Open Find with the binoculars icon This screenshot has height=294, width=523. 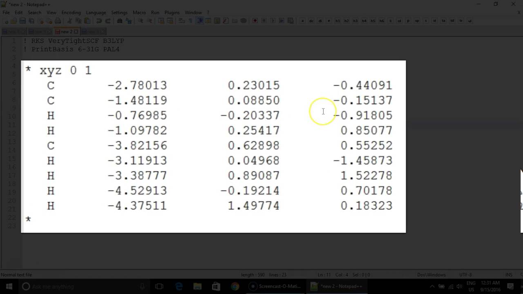[x=119, y=21]
